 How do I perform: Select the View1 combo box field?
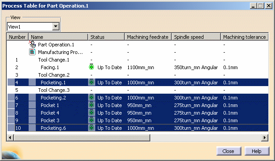coord(34,27)
